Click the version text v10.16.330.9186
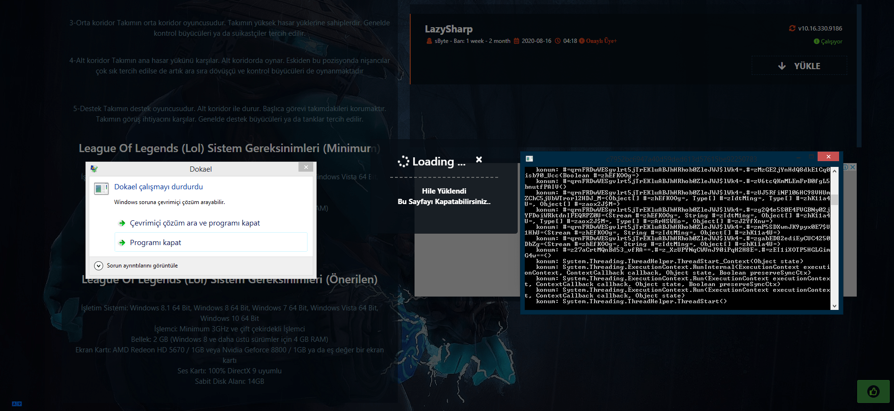The image size is (894, 411). [x=820, y=29]
